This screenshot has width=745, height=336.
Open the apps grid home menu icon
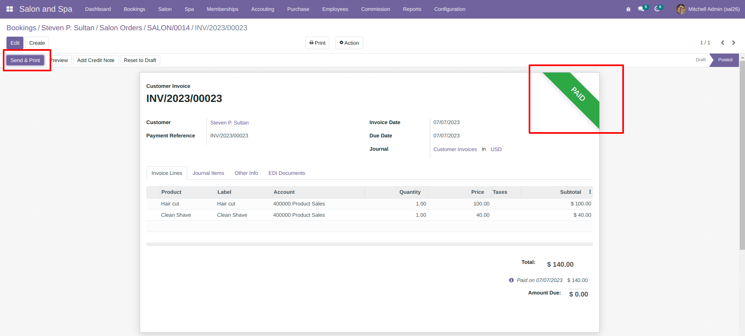(x=10, y=9)
